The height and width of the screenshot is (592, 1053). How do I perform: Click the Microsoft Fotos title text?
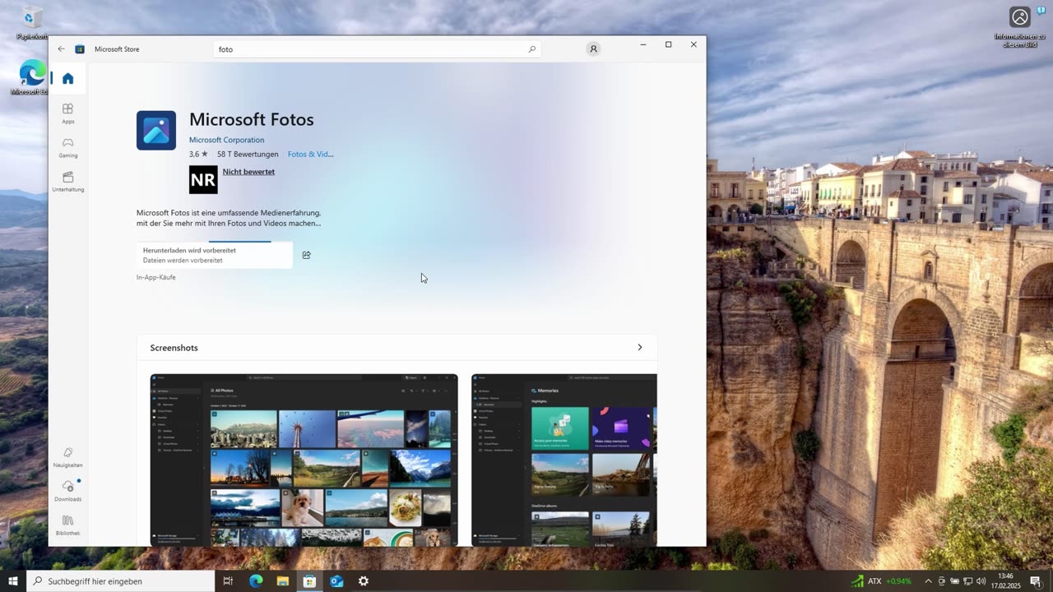click(x=252, y=119)
